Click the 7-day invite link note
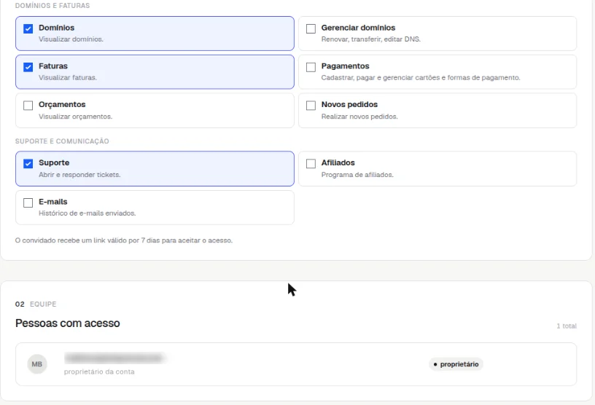This screenshot has width=595, height=405. coord(124,240)
